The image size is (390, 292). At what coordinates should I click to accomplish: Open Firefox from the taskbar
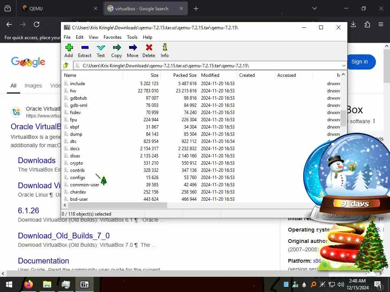point(28,284)
